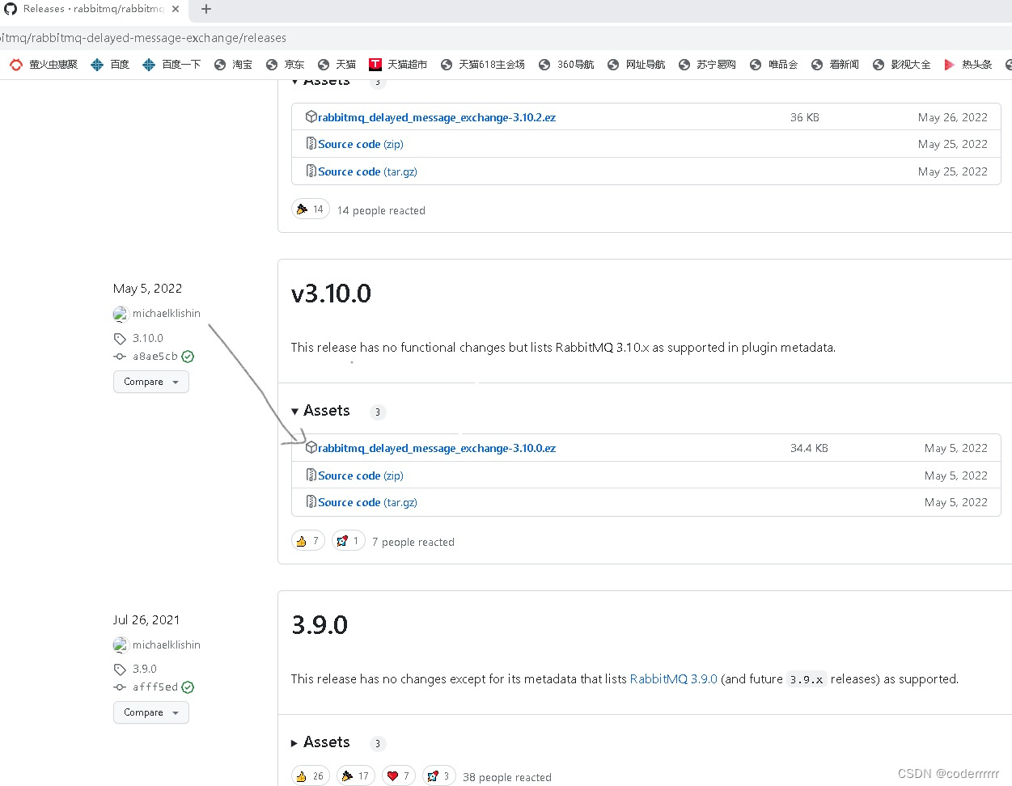
Task: Open 3.9.0 release title
Action: pos(320,624)
